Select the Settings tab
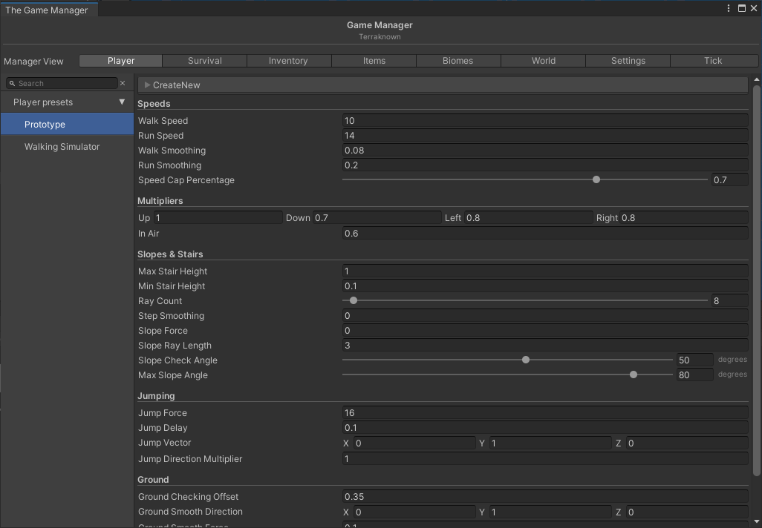 click(x=628, y=61)
